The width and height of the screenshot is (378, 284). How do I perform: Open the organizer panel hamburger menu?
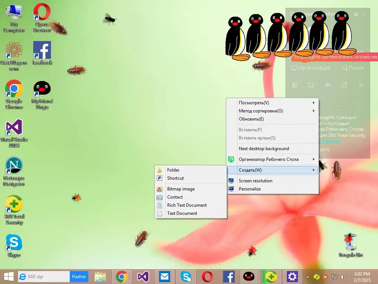(356, 14)
